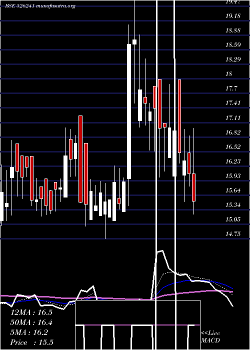250x350 pixels.
Task: Click the 15.64 price axis label
Action: tap(233, 190)
